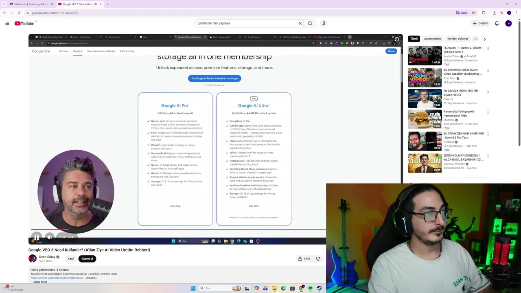Open options for FLOW360 video
This screenshot has height=293, width=521.
[x=488, y=48]
